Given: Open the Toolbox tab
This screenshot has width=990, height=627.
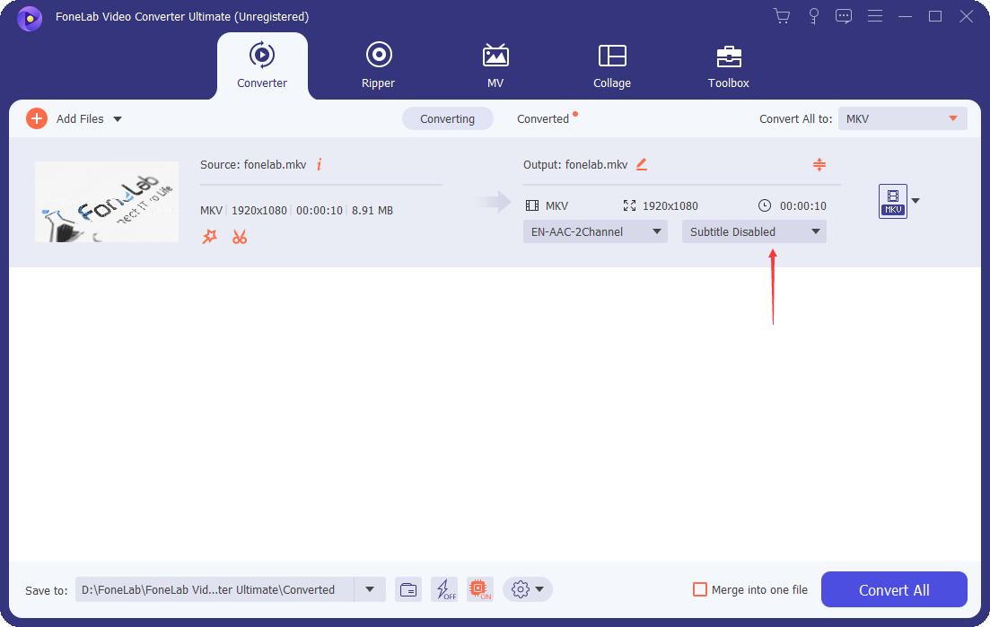Looking at the screenshot, I should [728, 65].
